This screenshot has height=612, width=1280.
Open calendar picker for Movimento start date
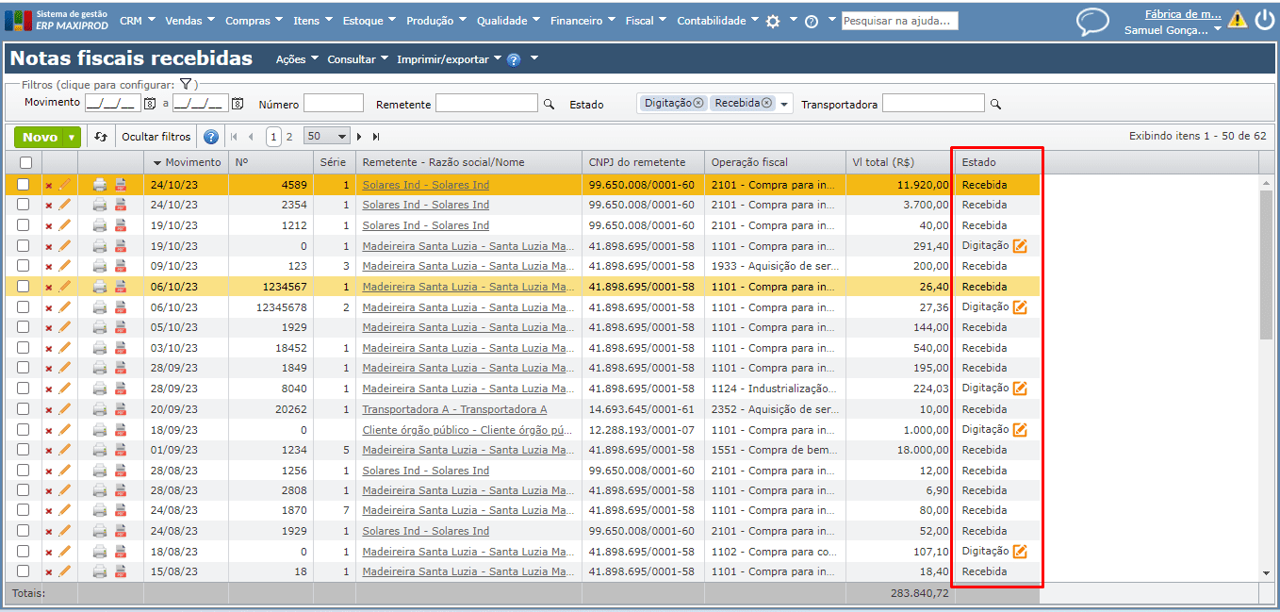(150, 103)
